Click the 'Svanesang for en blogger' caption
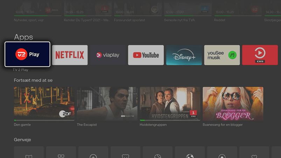This screenshot has height=158, width=281. (x=223, y=125)
